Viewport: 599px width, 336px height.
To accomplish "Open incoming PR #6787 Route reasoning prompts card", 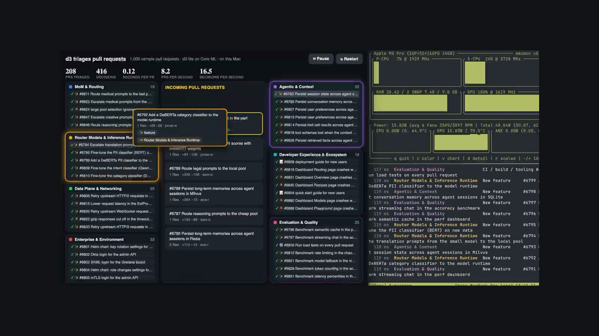I will click(x=214, y=217).
